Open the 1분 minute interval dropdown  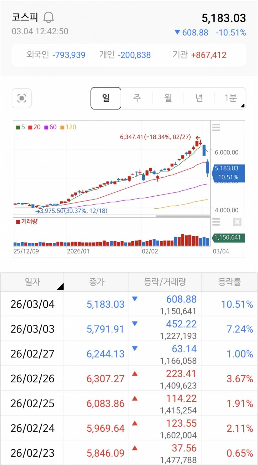pyautogui.click(x=230, y=98)
